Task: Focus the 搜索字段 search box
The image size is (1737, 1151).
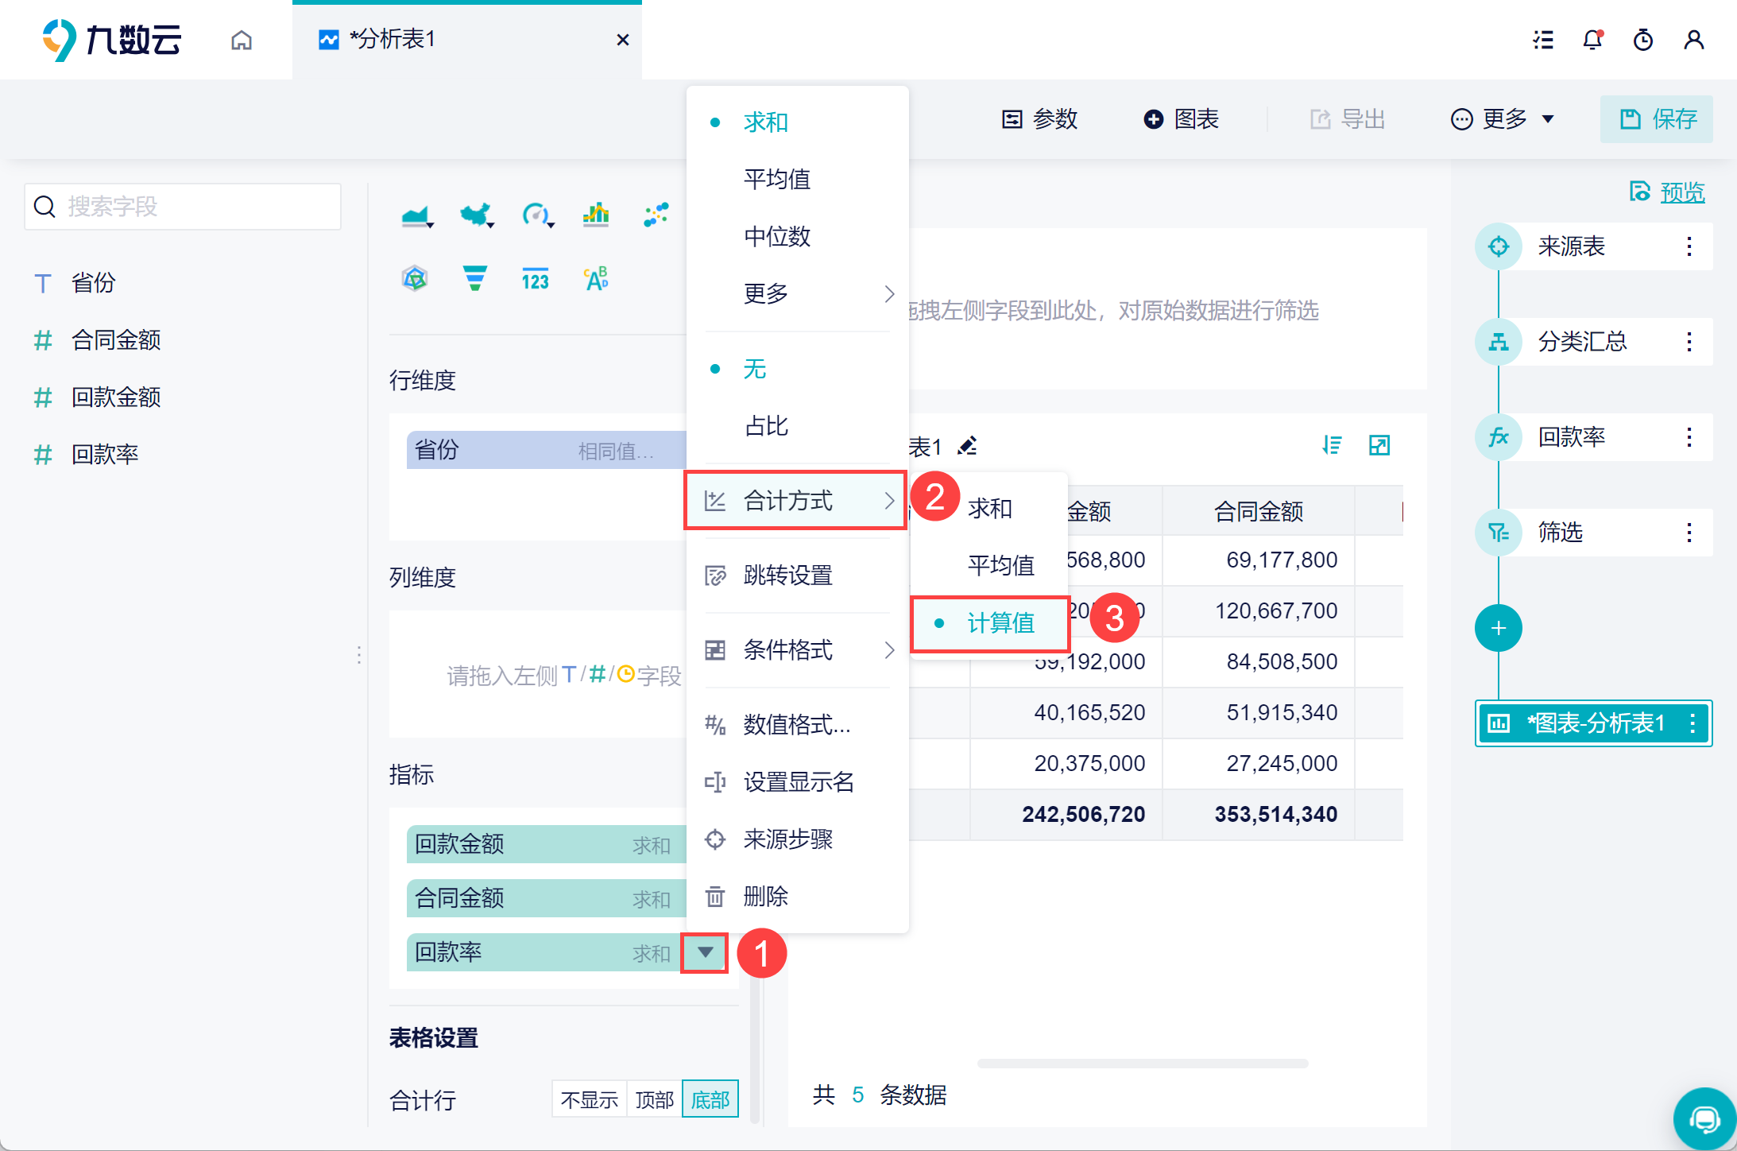Action: 183,207
